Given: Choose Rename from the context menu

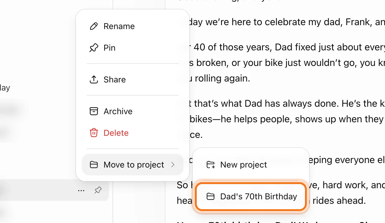Looking at the screenshot, I should click(133, 26).
